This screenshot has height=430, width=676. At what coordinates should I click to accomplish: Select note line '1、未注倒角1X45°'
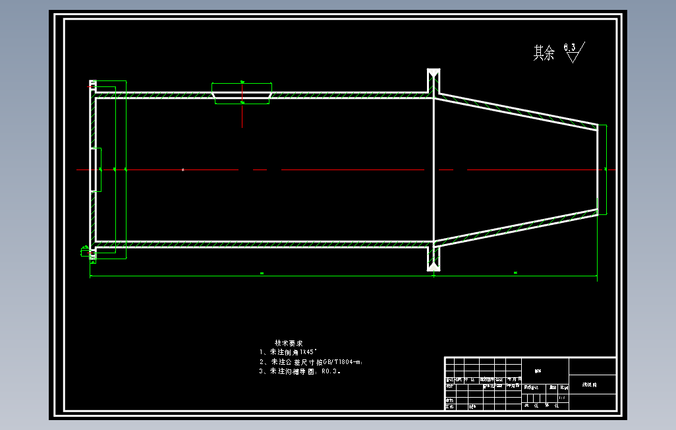288,352
